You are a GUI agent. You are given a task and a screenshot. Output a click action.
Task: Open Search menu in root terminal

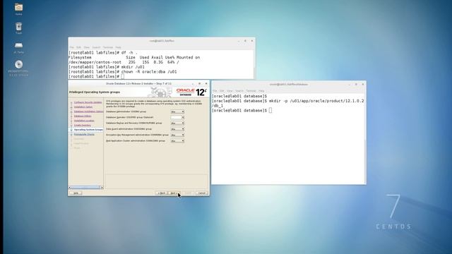96,47
